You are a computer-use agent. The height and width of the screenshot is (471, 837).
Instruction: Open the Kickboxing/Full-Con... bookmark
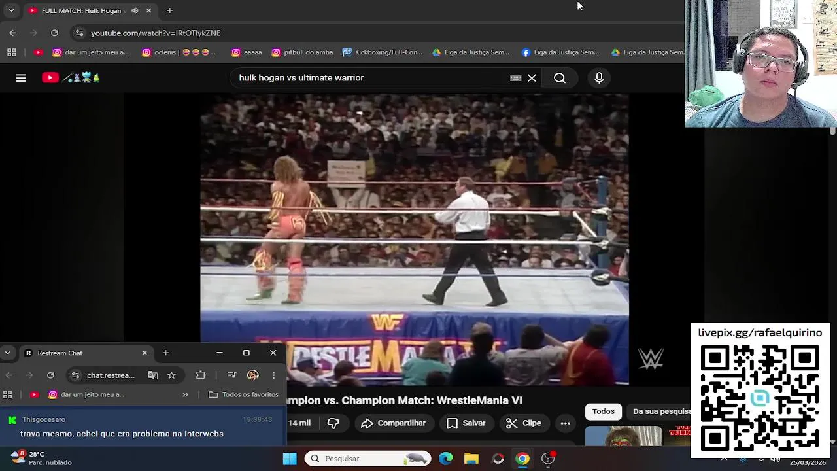(x=383, y=52)
